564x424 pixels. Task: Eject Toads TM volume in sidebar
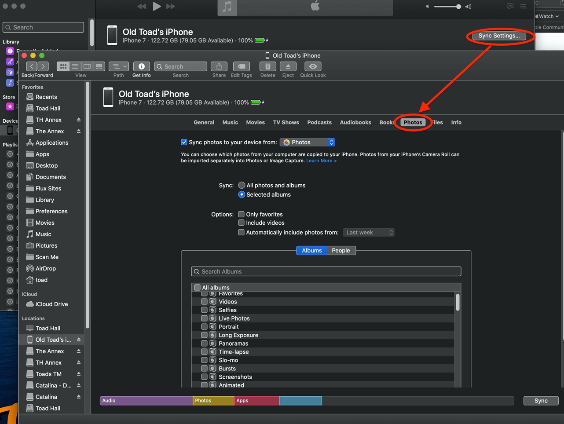click(x=79, y=374)
